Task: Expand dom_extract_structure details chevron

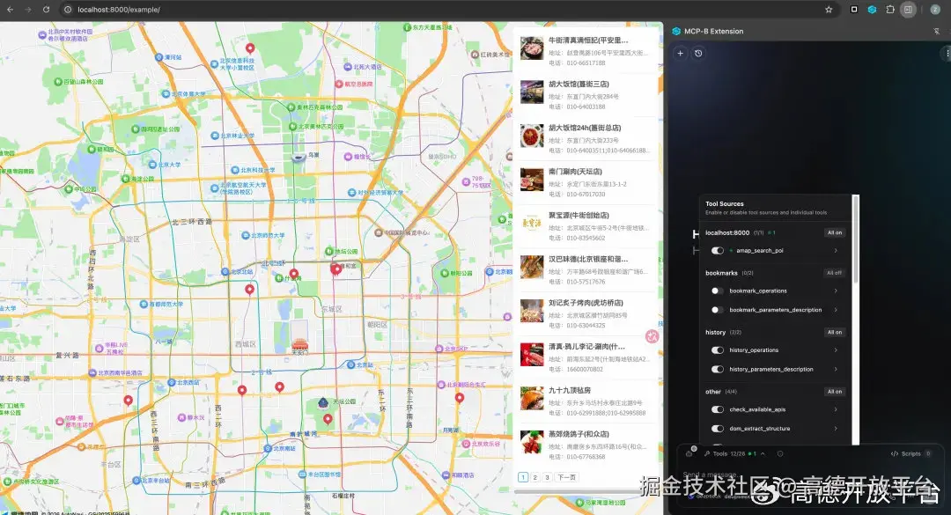Action: click(836, 429)
